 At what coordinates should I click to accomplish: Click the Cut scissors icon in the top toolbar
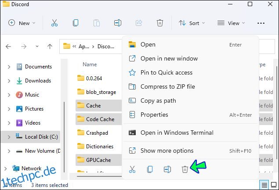pyautogui.click(x=54, y=23)
